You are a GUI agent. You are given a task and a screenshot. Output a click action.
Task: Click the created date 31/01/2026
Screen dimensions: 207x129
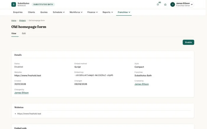point(20,84)
